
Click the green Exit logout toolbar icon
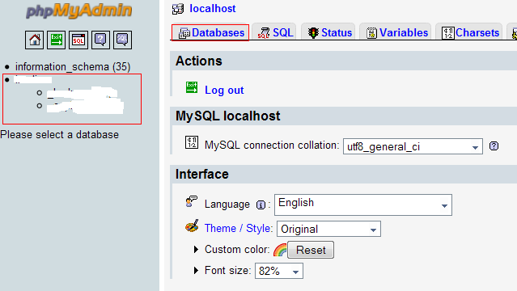tap(56, 40)
